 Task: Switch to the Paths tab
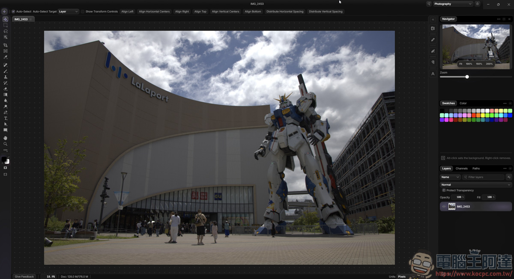476,169
